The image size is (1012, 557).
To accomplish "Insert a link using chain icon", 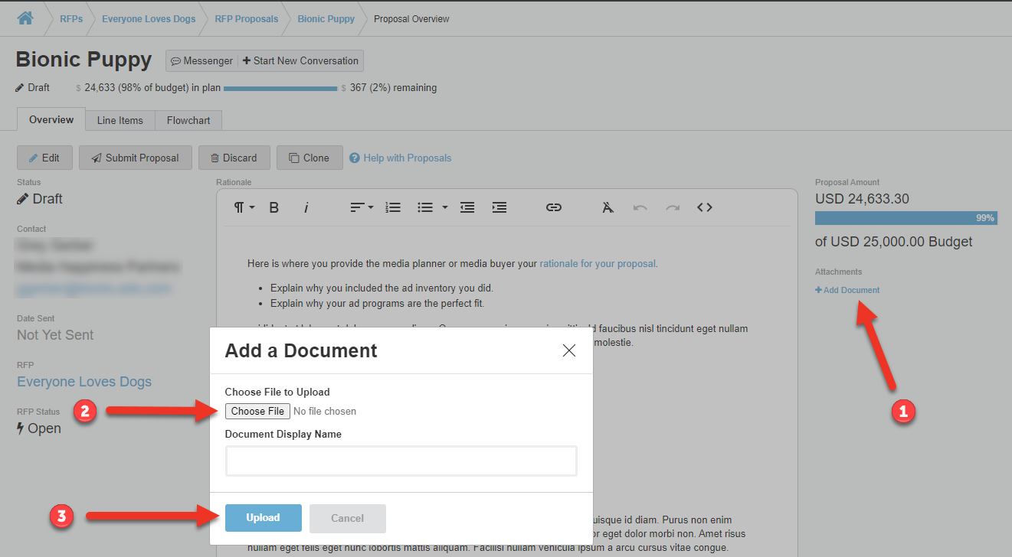I will point(553,207).
